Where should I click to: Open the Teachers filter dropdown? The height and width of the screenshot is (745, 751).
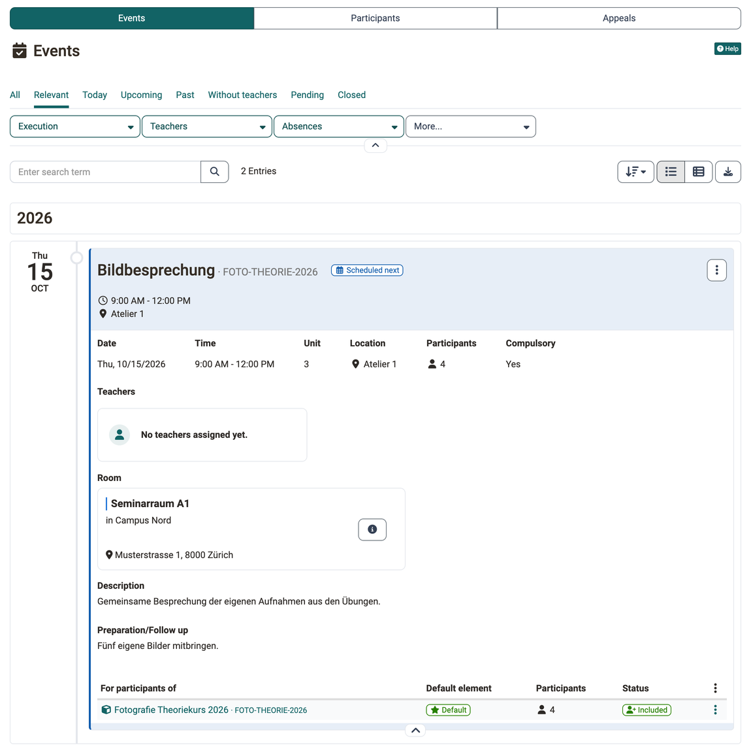point(207,127)
